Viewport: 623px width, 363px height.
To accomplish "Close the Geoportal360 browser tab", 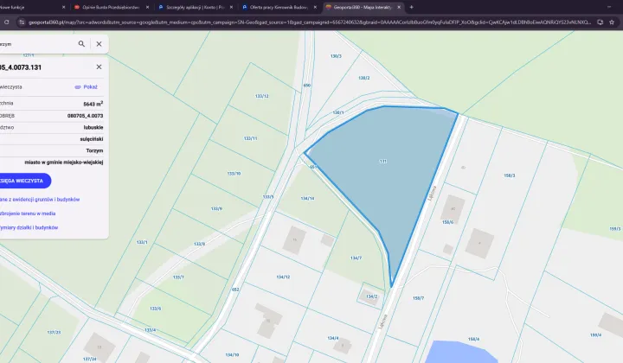I will point(400,7).
